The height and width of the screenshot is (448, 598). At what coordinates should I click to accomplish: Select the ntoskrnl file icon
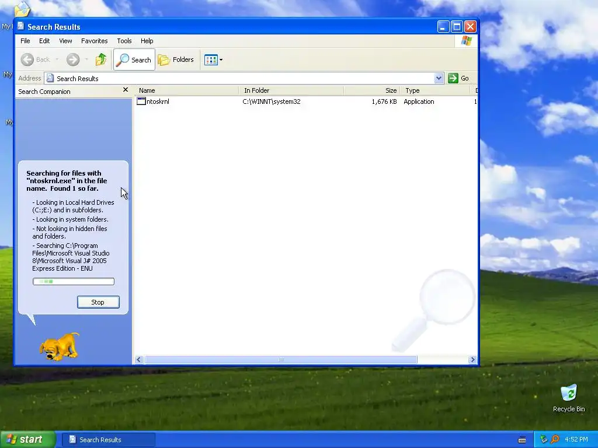tap(141, 101)
